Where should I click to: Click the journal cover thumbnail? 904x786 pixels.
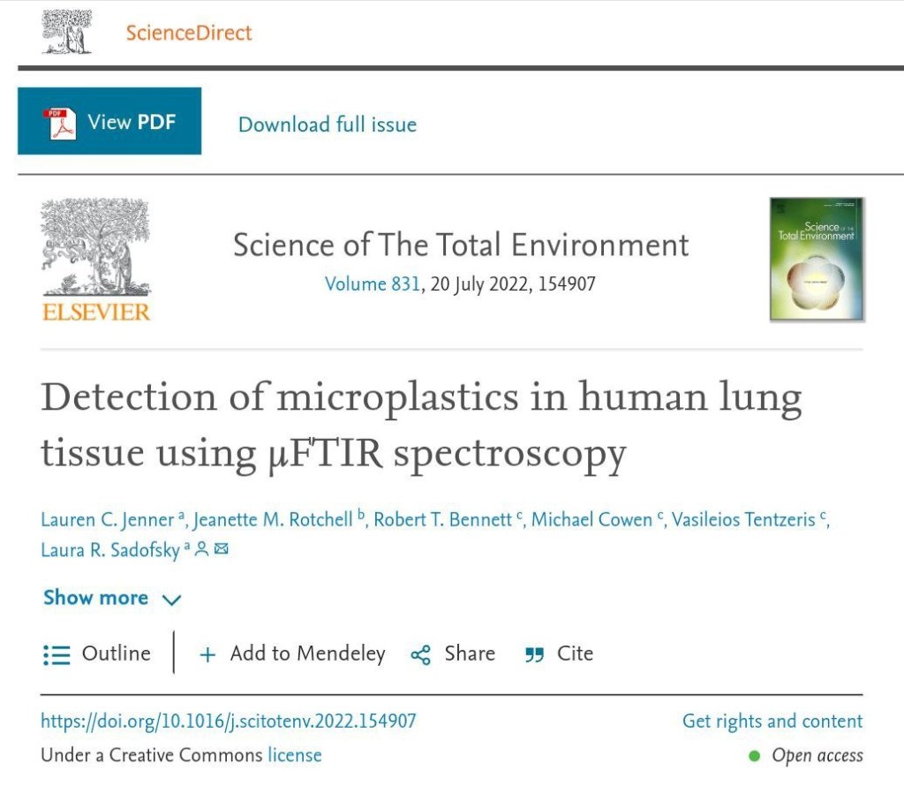(x=816, y=258)
